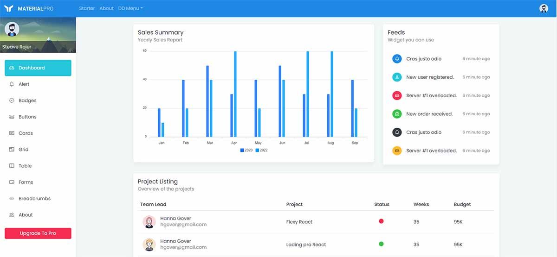Click the Project column header
This screenshot has height=257, width=557.
click(295, 204)
